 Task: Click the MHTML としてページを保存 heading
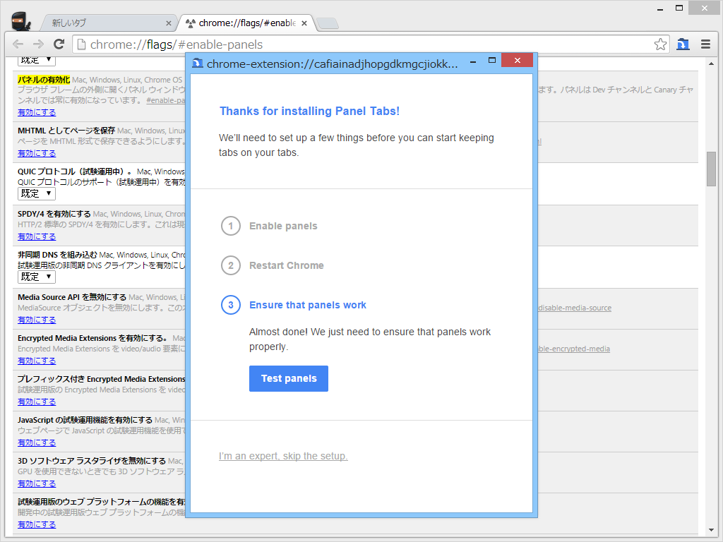coord(66,131)
